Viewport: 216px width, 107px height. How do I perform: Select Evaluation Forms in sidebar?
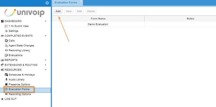pos(19,89)
